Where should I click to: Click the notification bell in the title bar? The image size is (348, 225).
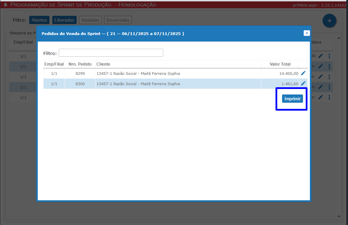(x=5, y=5)
